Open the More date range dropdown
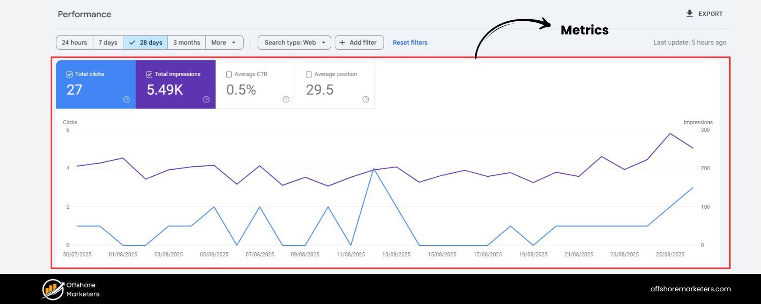 [225, 42]
